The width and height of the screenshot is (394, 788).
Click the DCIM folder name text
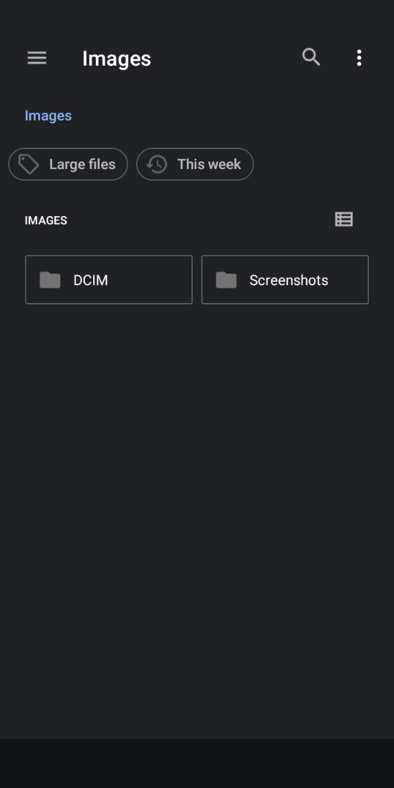(90, 280)
